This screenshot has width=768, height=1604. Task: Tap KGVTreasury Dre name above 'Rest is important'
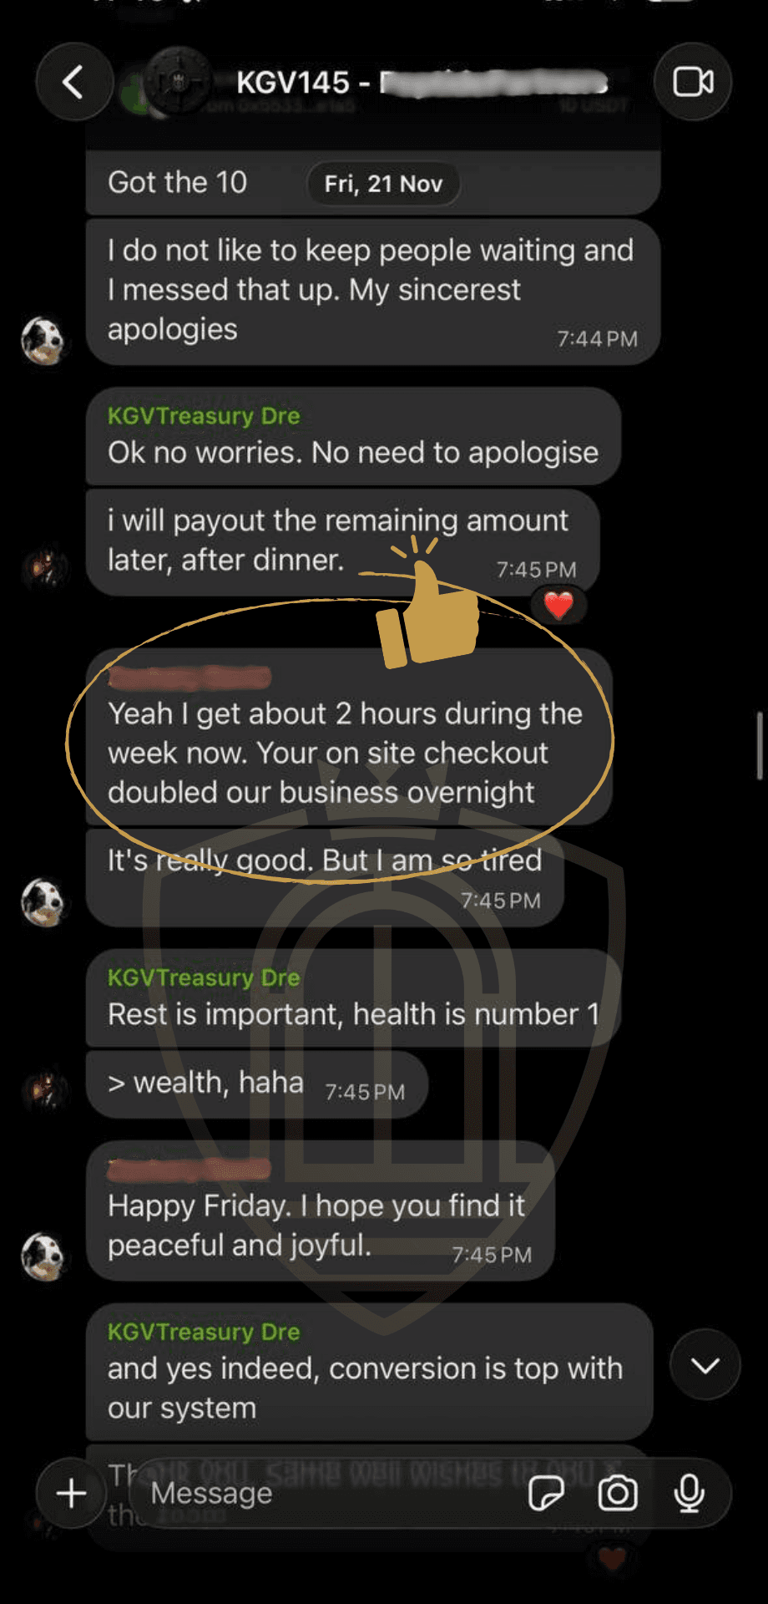tap(204, 977)
